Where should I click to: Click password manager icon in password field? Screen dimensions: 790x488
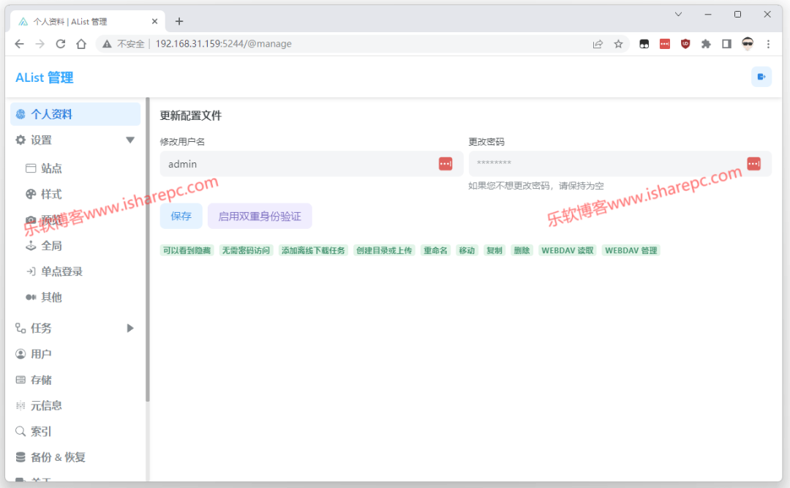click(x=753, y=164)
